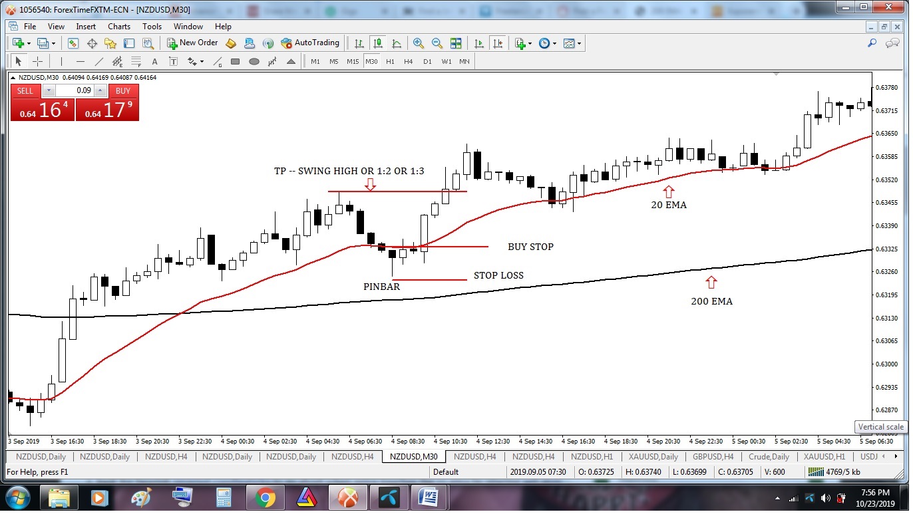Zoom in on the chart
Image resolution: width=913 pixels, height=516 pixels.
point(419,43)
